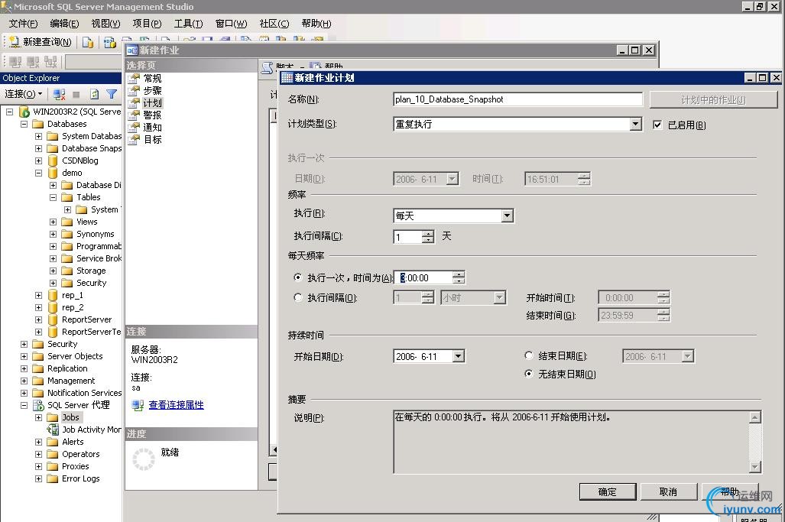
Task: Open the 连接 dropdown in Object Explorer
Action: pyautogui.click(x=23, y=94)
